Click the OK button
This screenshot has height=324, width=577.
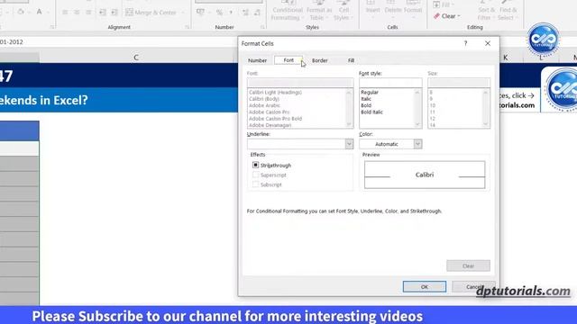425,286
